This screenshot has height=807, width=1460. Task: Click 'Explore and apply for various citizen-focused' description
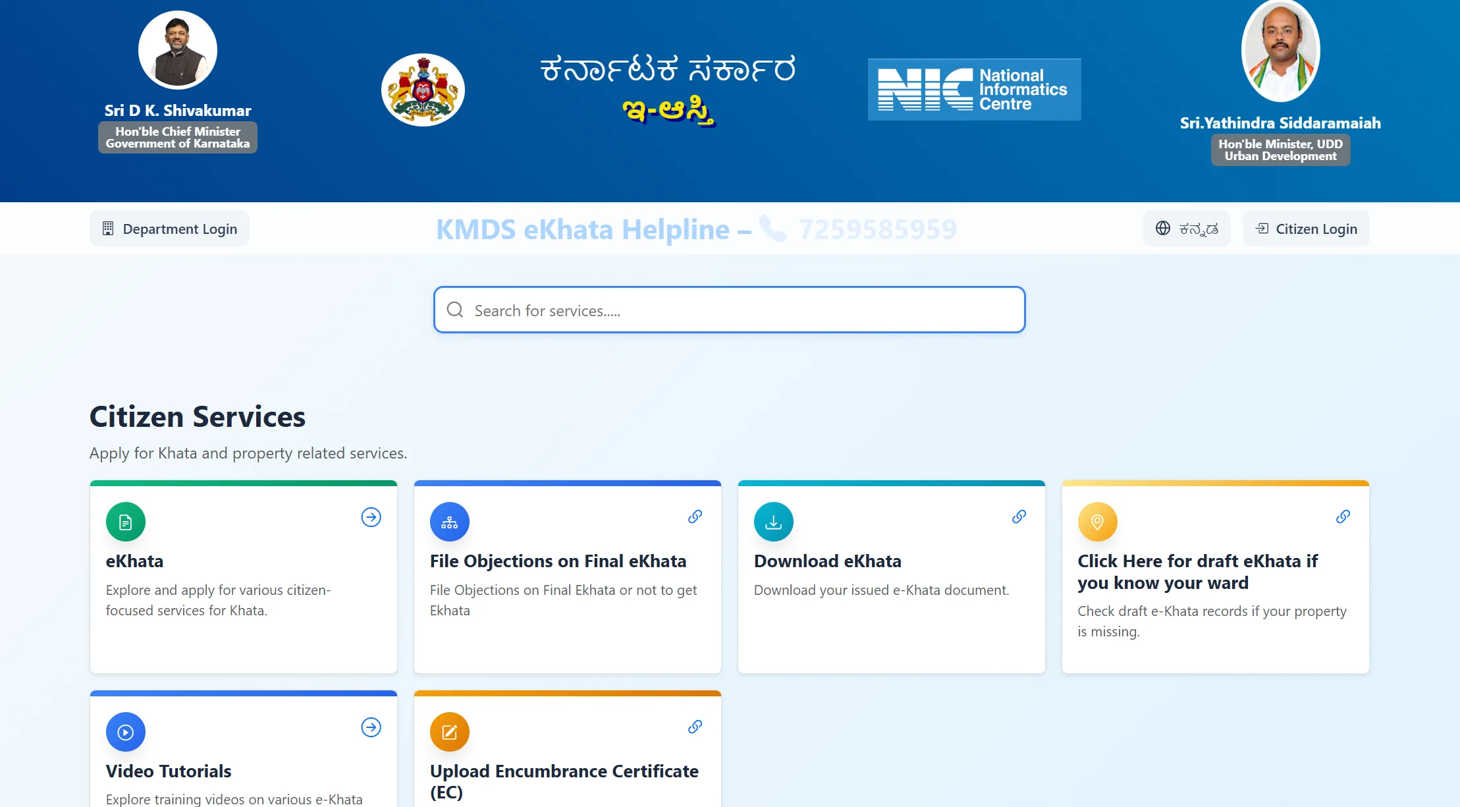[x=219, y=600]
